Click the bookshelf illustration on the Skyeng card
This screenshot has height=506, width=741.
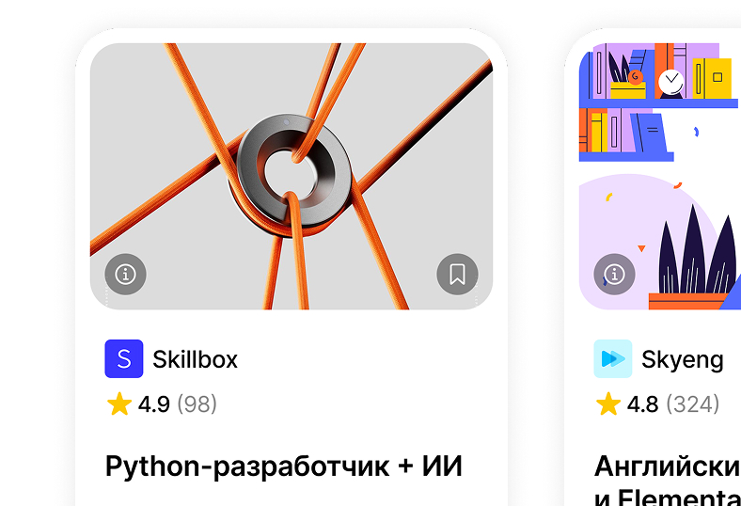[x=658, y=103]
